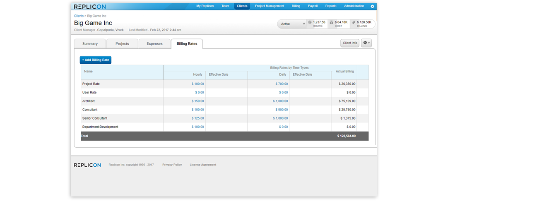Screen dimensions: 544x218
Task: Click the Daily column header
Action: click(283, 75)
